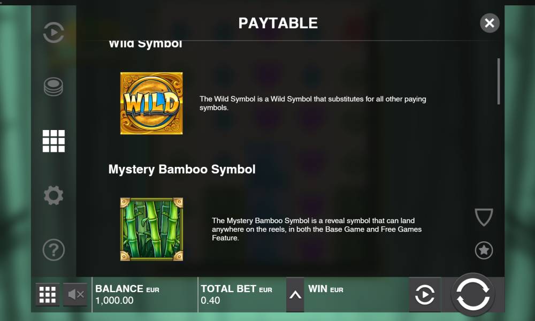Click the large spin button
Screen dimensions: 535x321
click(473, 295)
